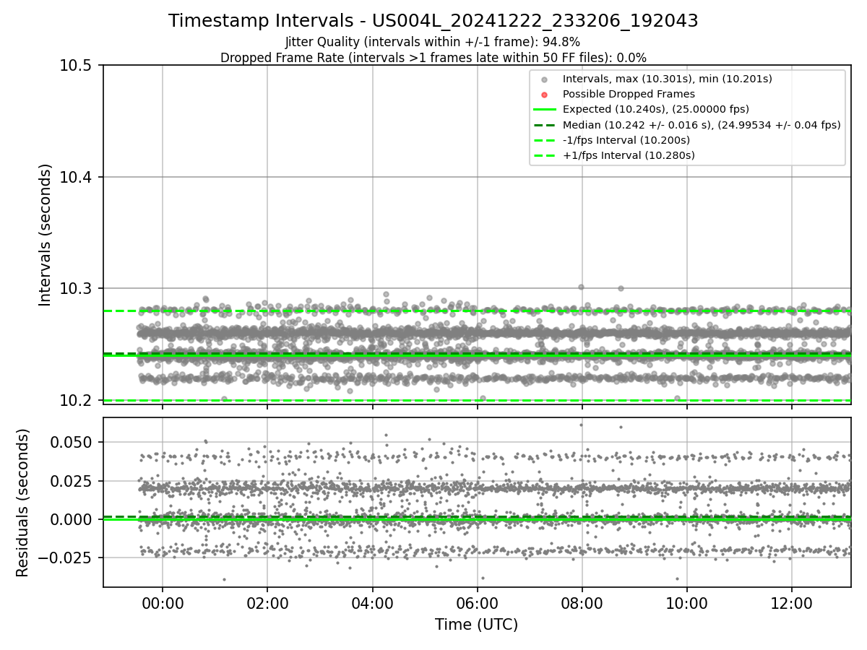Click the red dot marker beside 'Possible Dropped Frames'

click(545, 95)
